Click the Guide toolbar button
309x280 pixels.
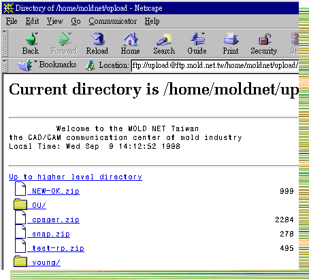pyautogui.click(x=197, y=43)
